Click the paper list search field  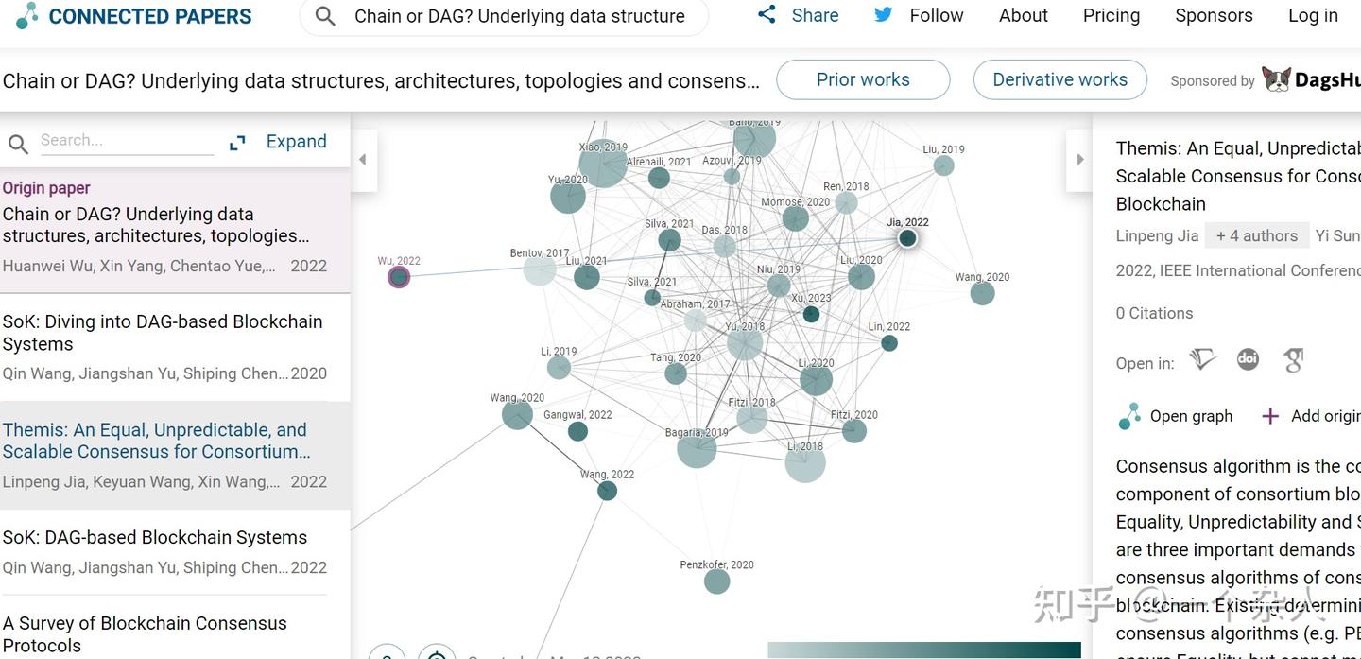(126, 141)
